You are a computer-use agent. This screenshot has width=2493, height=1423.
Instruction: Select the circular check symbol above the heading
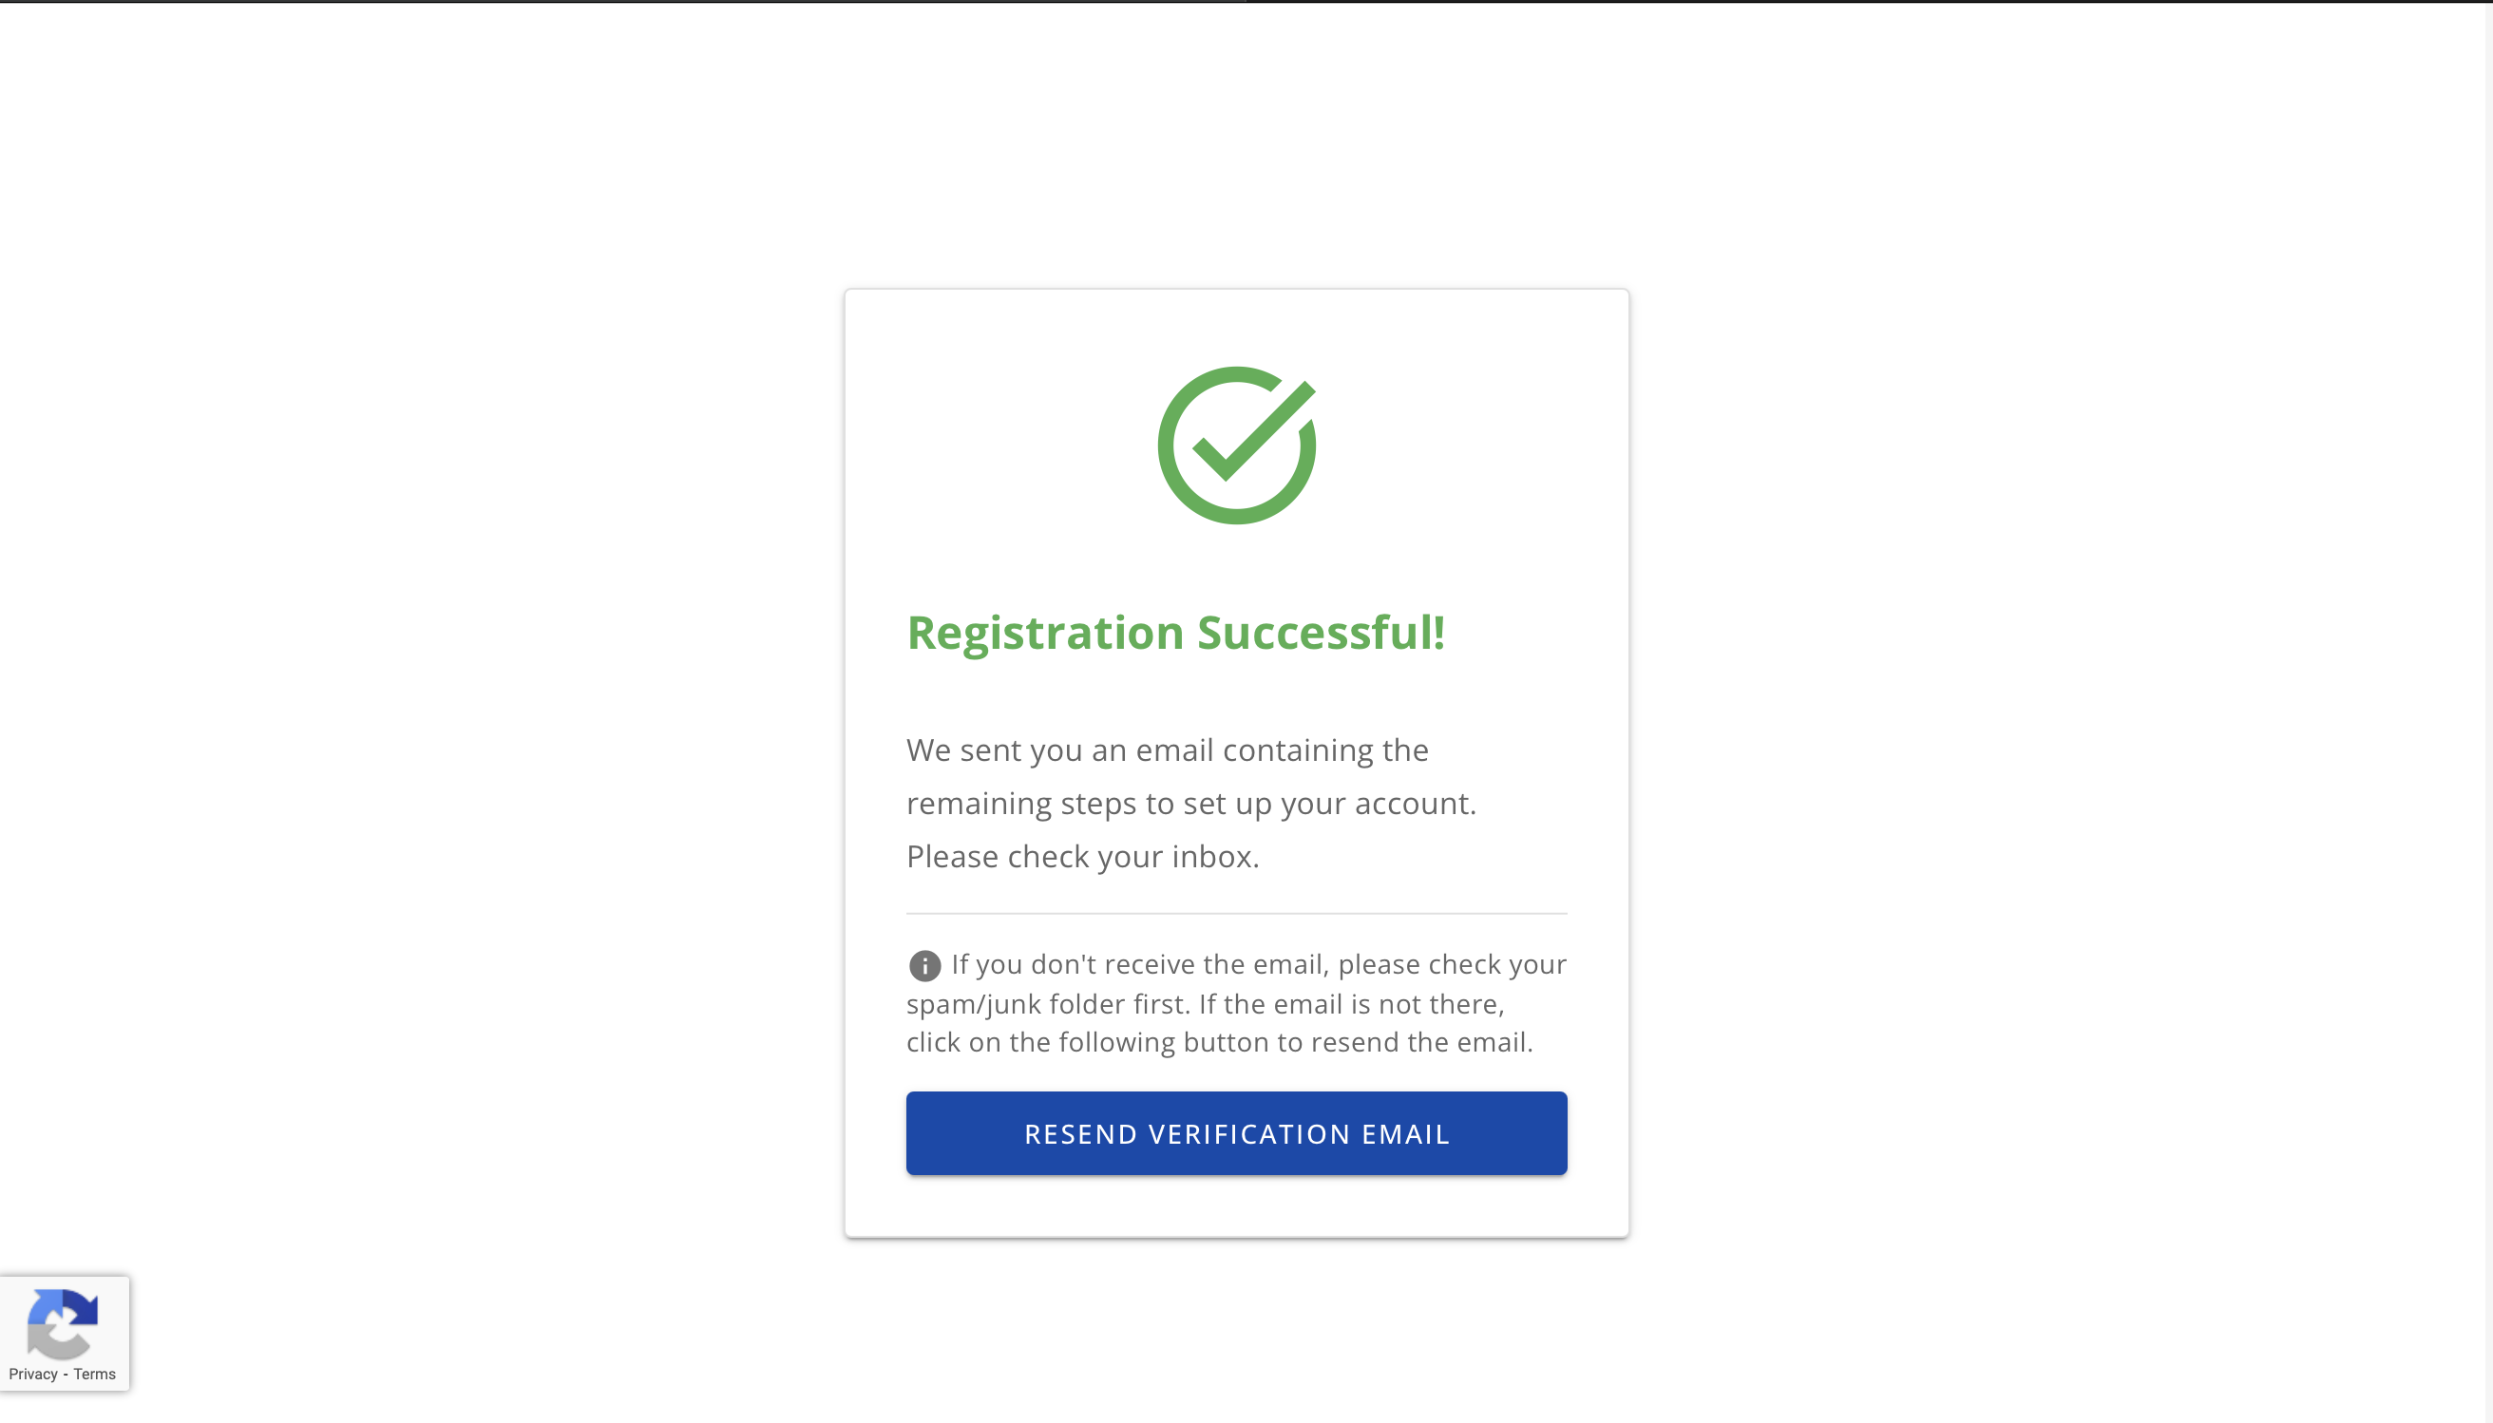pos(1235,443)
